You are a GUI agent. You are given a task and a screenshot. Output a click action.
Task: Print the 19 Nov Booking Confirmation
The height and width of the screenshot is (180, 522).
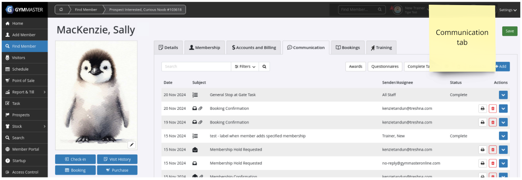[482, 122]
